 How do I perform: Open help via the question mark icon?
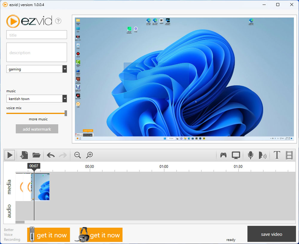click(x=58, y=21)
